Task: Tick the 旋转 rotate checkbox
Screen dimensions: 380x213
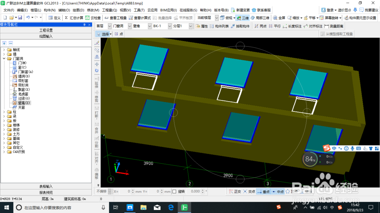Action: tap(174, 191)
